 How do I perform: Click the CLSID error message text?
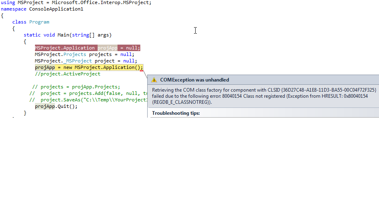(264, 96)
